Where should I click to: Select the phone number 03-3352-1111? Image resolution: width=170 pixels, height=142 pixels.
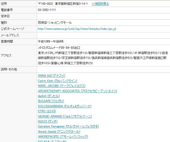pyautogui.click(x=47, y=10)
